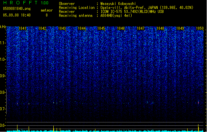Click the Receiving Location label
The image size is (207, 132).
77,8
